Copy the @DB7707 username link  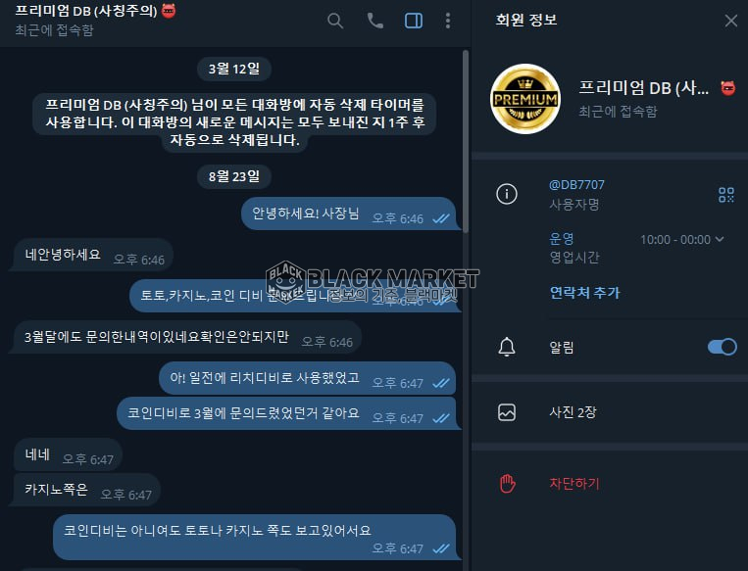(x=576, y=185)
